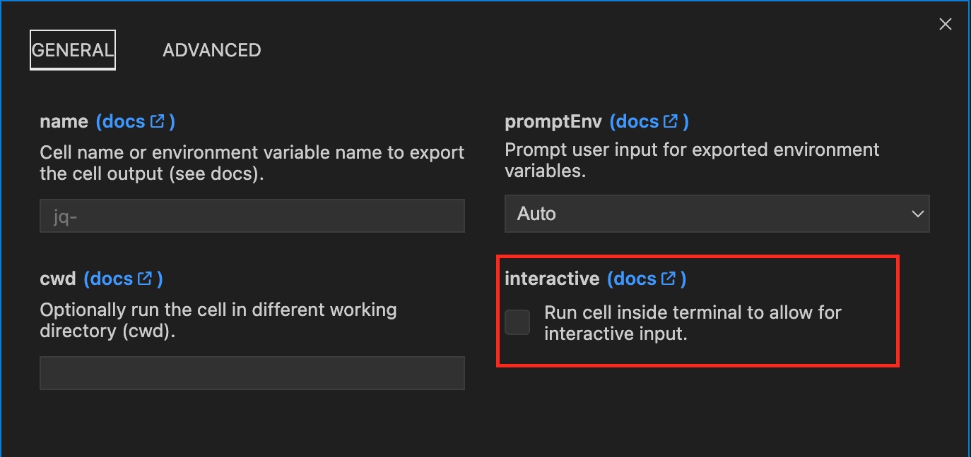Switch to the ADVANCED tab
This screenshot has width=971, height=457.
(x=211, y=50)
